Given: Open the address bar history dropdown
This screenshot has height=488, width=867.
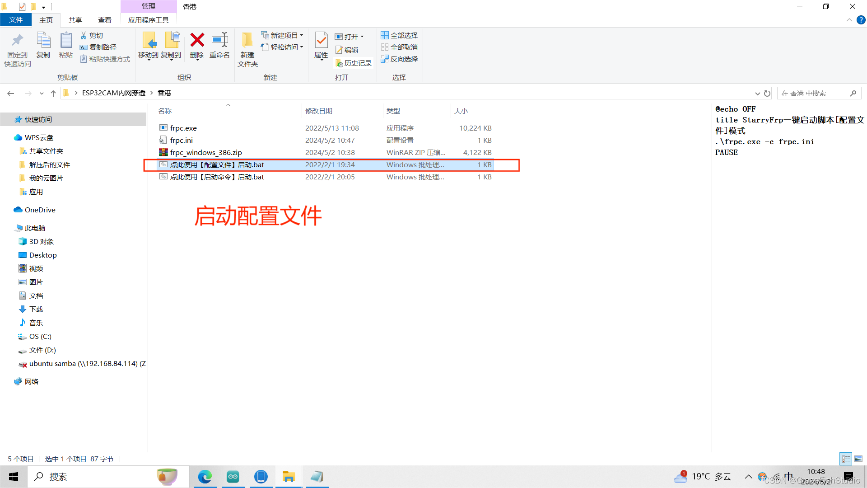Looking at the screenshot, I should [758, 93].
